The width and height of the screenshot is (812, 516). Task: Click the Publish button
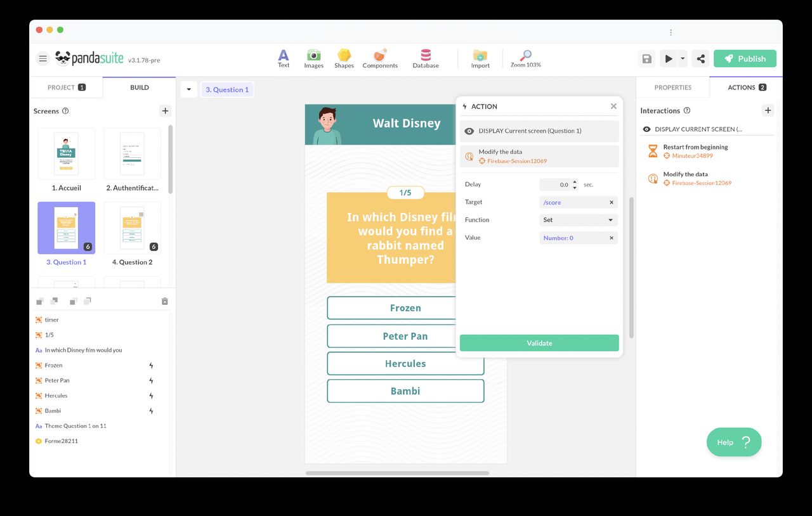coord(744,59)
